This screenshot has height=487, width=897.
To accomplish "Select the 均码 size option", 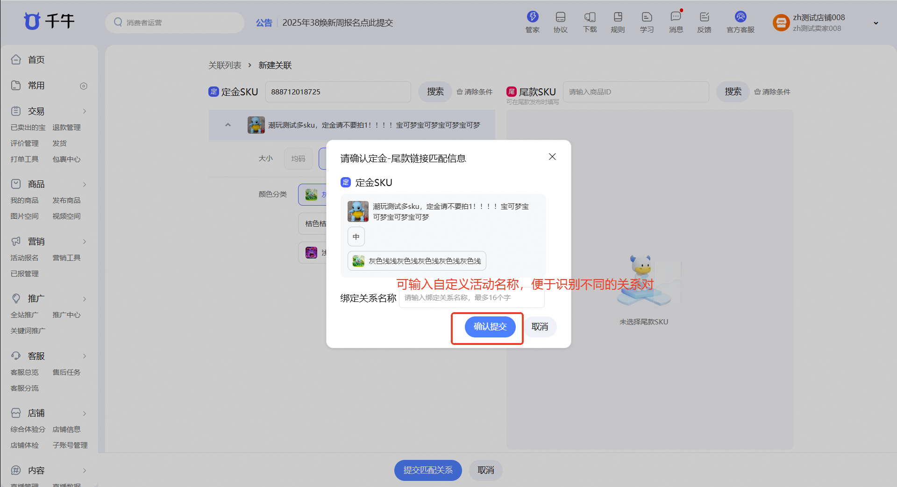I will [x=299, y=158].
